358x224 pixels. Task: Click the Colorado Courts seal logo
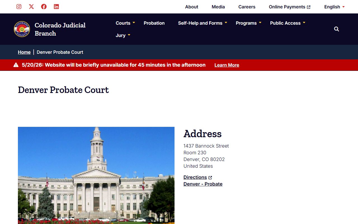point(22,29)
